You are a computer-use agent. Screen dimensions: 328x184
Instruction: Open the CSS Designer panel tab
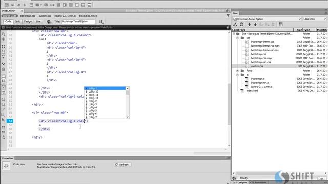tap(240, 182)
